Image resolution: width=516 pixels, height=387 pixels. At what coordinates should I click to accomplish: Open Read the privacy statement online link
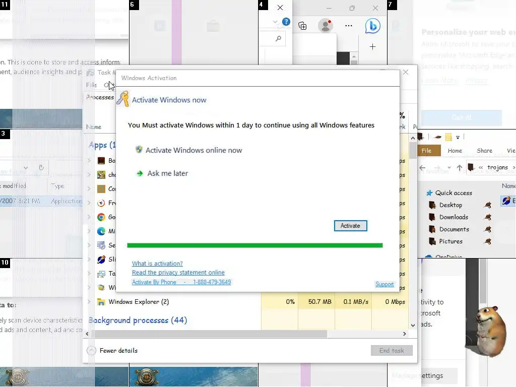tap(178, 273)
